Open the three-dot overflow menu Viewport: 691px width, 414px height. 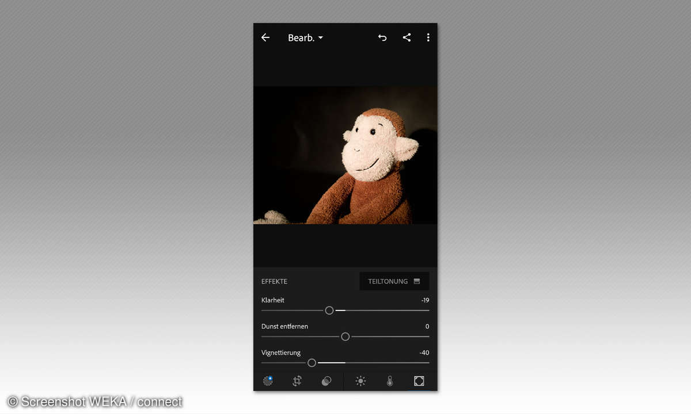click(x=428, y=37)
